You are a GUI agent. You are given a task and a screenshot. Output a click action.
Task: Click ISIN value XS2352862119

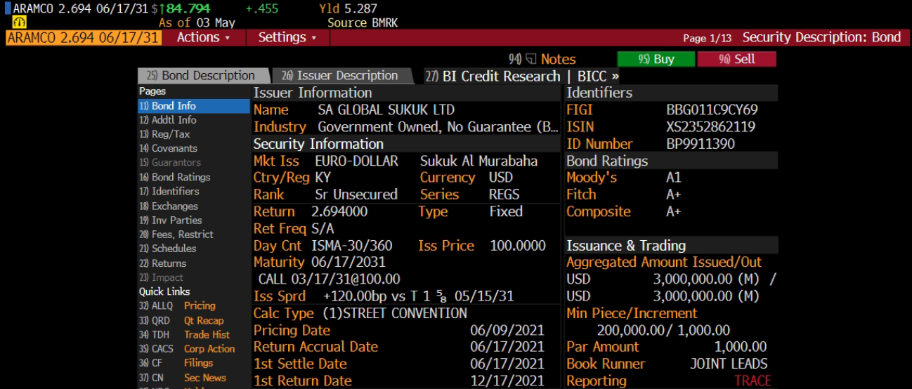pos(711,127)
